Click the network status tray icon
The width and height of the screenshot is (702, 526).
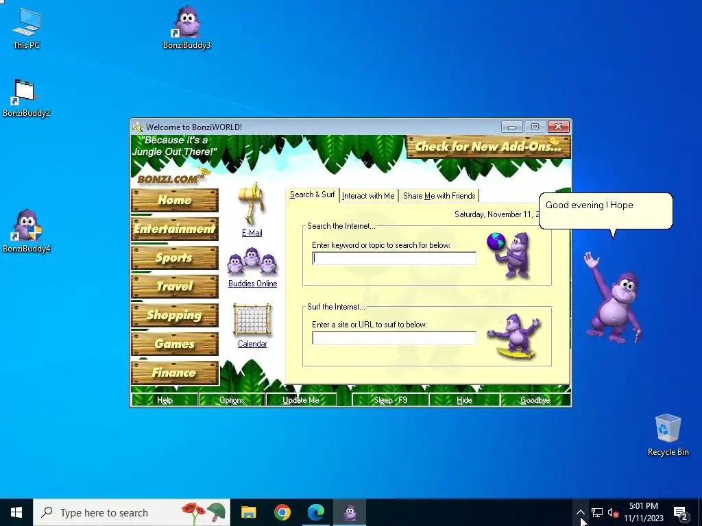click(x=597, y=512)
